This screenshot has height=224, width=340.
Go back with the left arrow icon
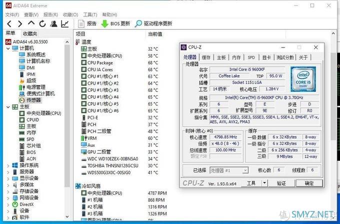tap(9, 24)
